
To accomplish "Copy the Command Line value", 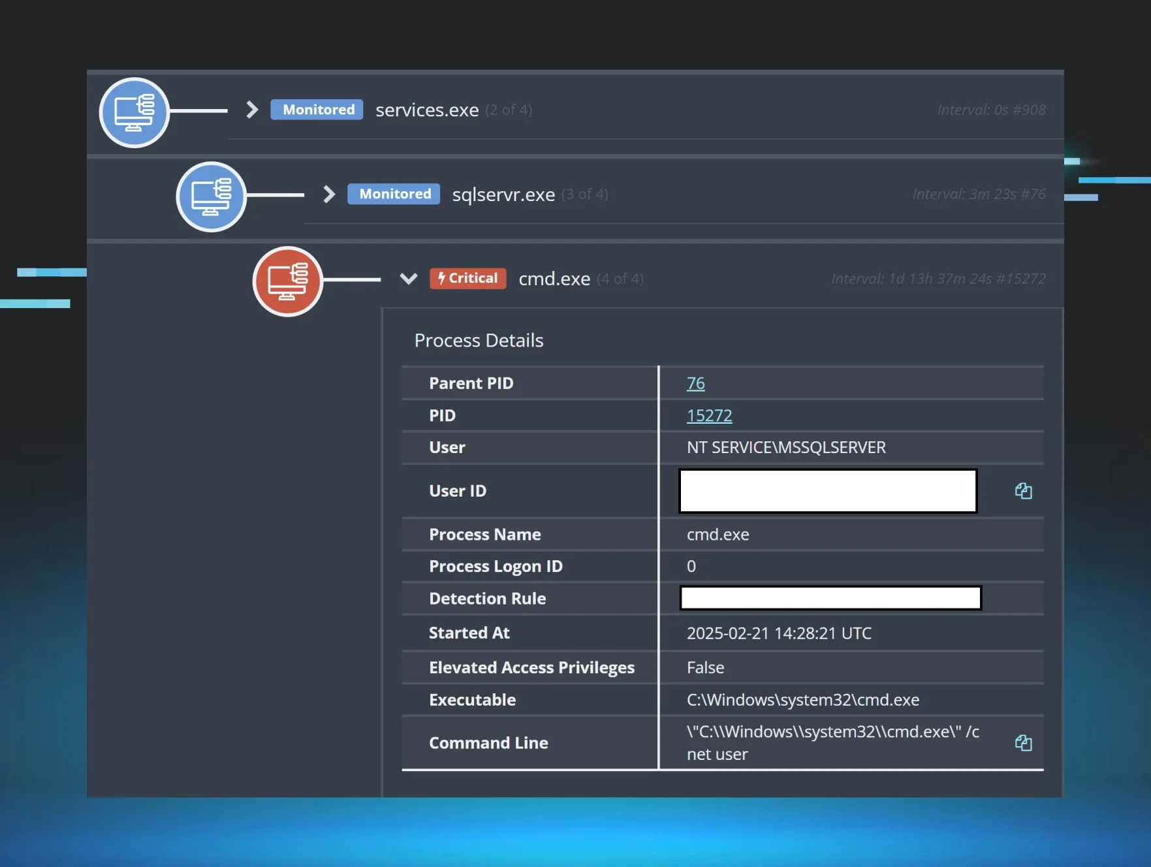I will coord(1023,743).
